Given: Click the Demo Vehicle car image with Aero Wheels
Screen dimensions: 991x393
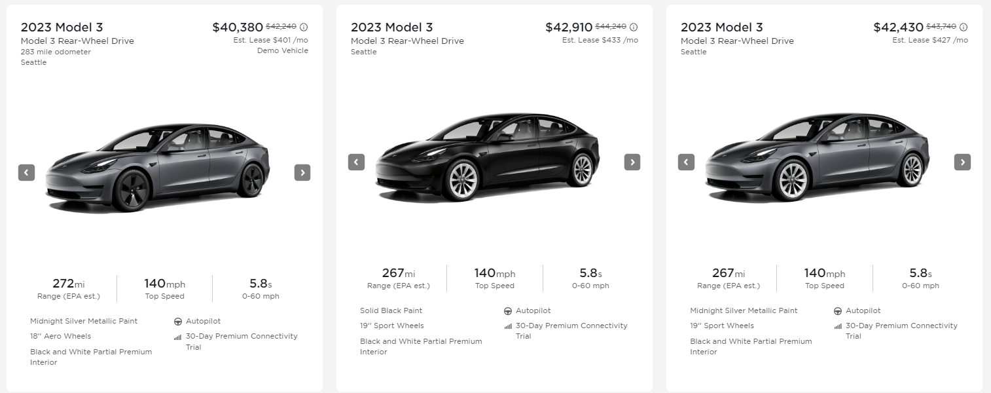Looking at the screenshot, I should 157,168.
